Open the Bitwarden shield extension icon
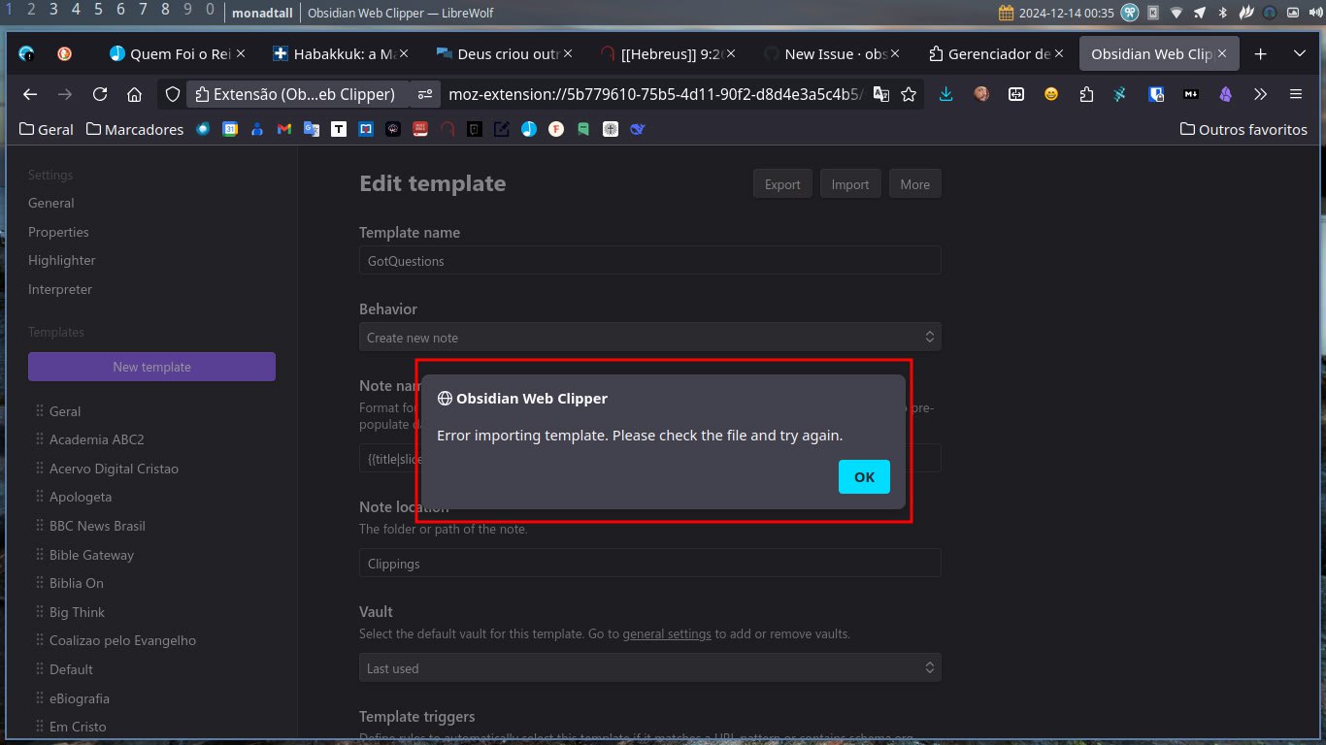 1155,94
